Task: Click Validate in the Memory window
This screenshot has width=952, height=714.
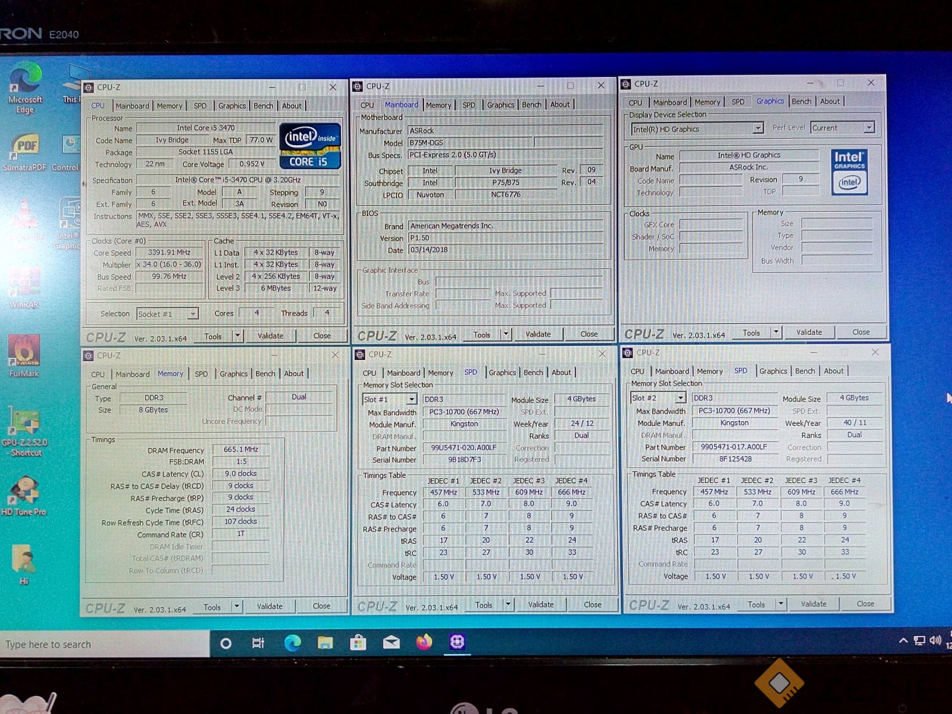Action: tap(270, 606)
